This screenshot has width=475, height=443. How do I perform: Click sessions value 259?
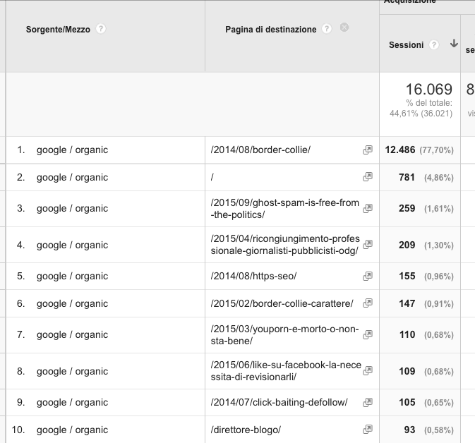tap(407, 208)
